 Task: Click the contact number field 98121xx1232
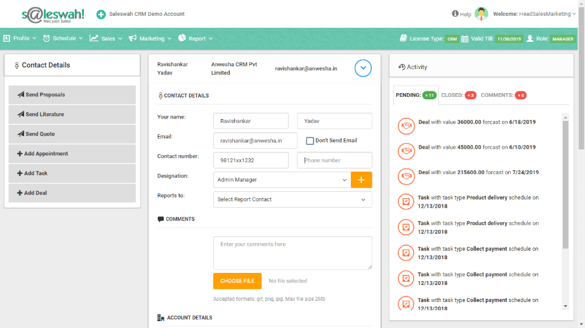point(251,160)
